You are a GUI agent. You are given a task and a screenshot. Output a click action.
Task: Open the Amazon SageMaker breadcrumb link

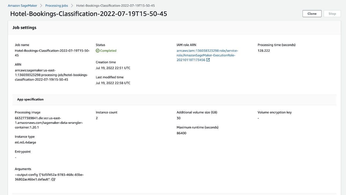tap(23, 6)
